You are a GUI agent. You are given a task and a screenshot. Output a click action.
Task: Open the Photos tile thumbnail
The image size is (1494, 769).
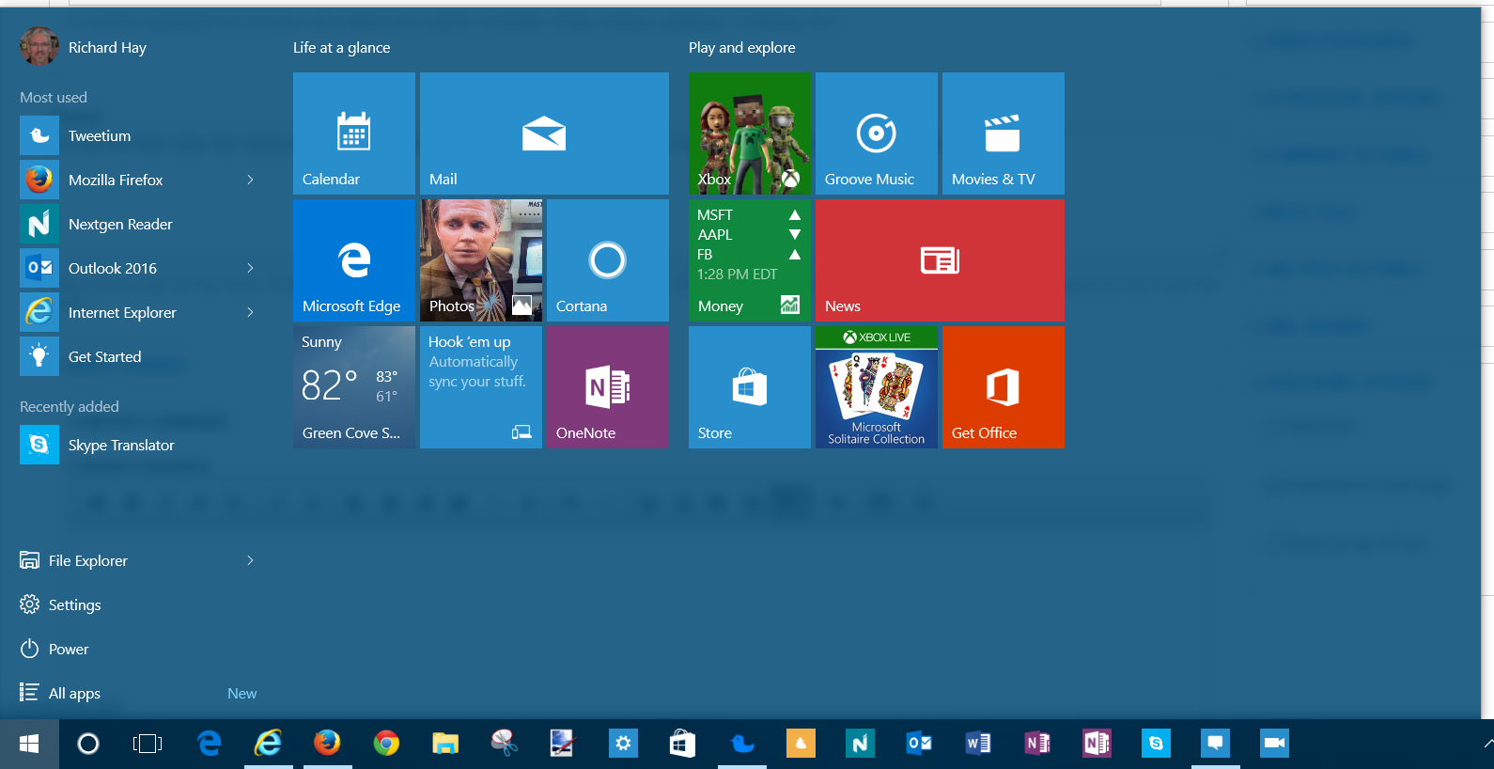click(480, 260)
